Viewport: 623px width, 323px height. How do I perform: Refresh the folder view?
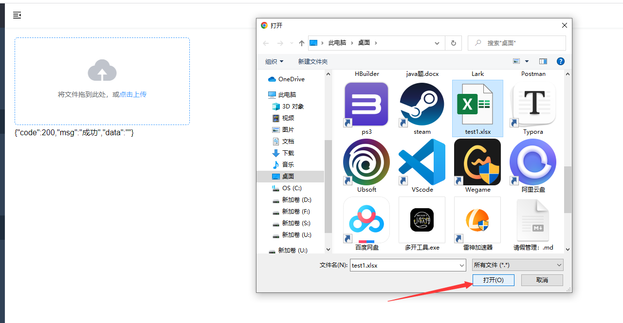pyautogui.click(x=453, y=43)
